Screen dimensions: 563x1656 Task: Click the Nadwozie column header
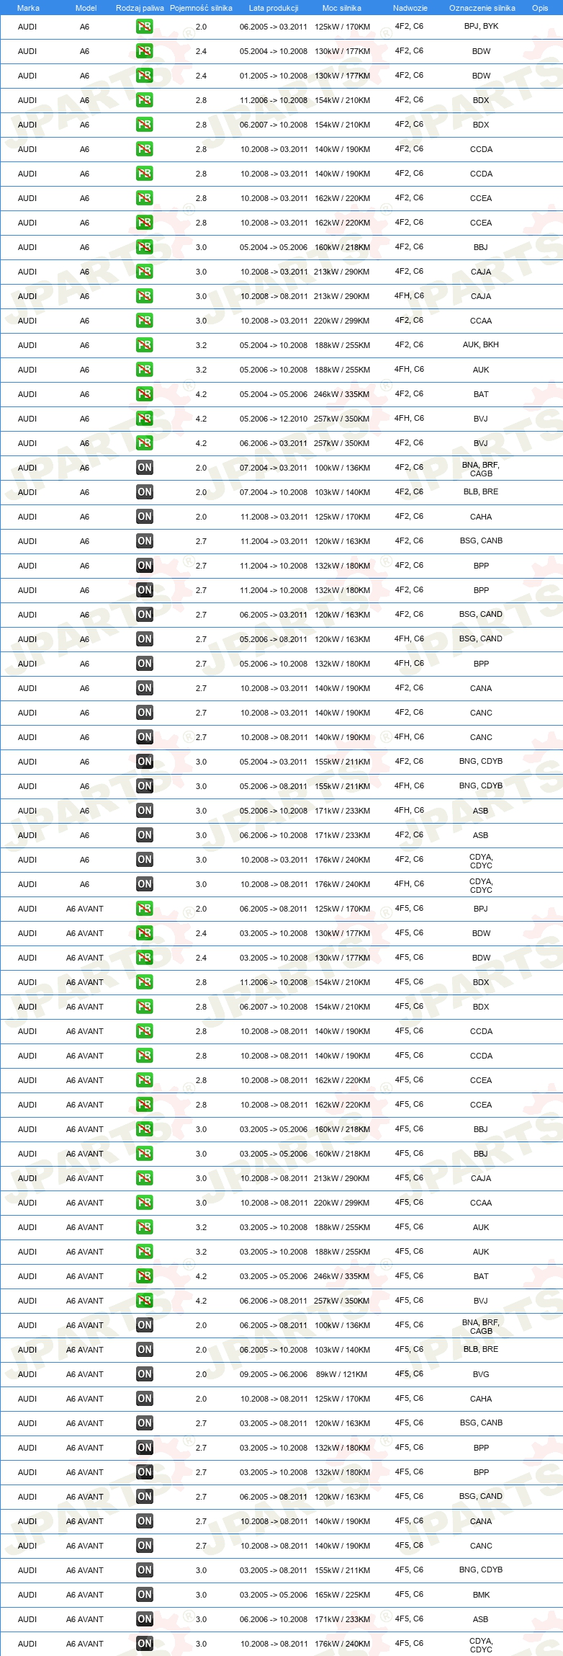pos(410,8)
